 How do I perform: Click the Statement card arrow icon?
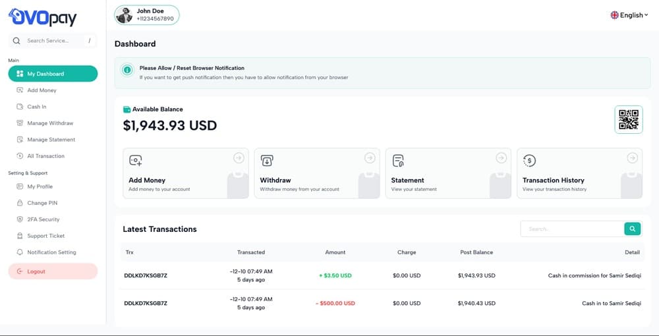click(501, 158)
